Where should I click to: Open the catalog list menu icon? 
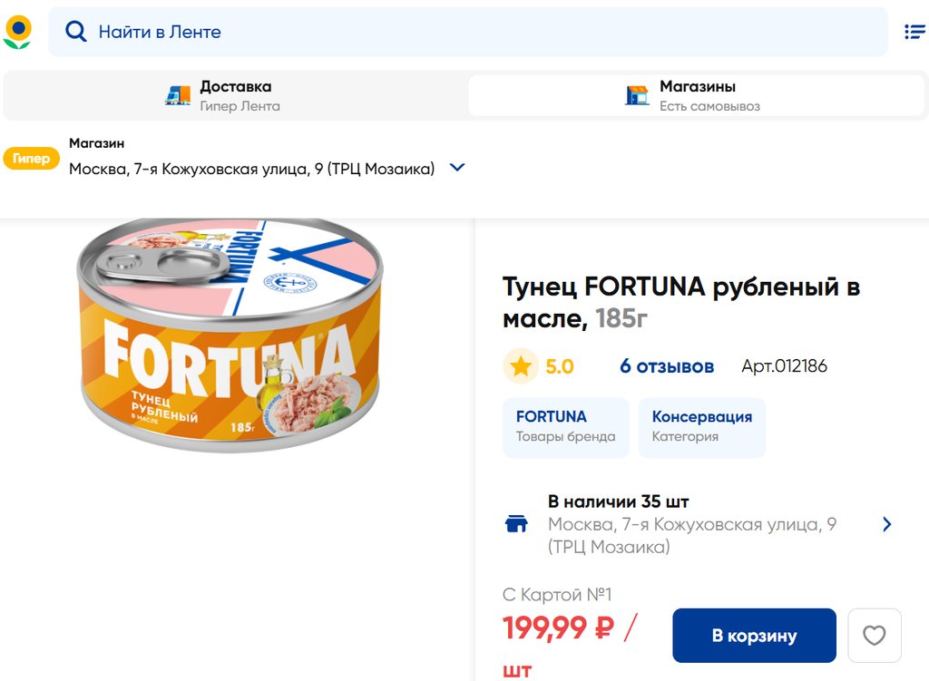(x=914, y=32)
